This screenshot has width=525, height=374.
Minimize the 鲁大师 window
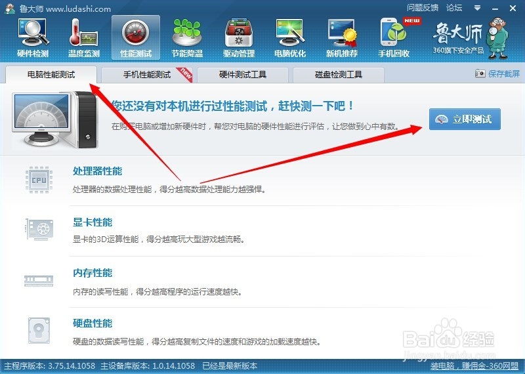point(495,9)
